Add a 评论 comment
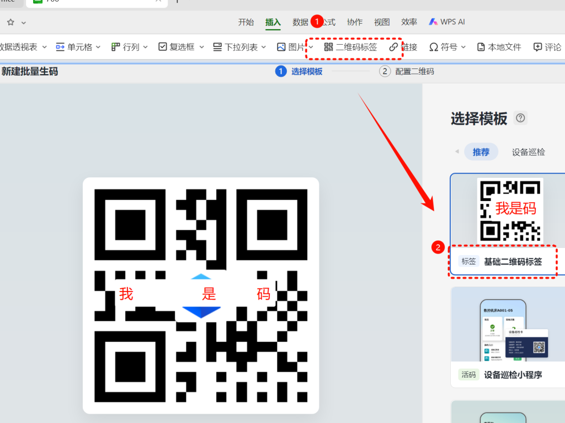This screenshot has height=423, width=565. pyautogui.click(x=547, y=47)
